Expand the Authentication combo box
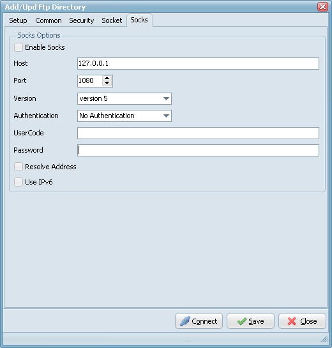This screenshot has height=348, width=332. click(x=124, y=116)
